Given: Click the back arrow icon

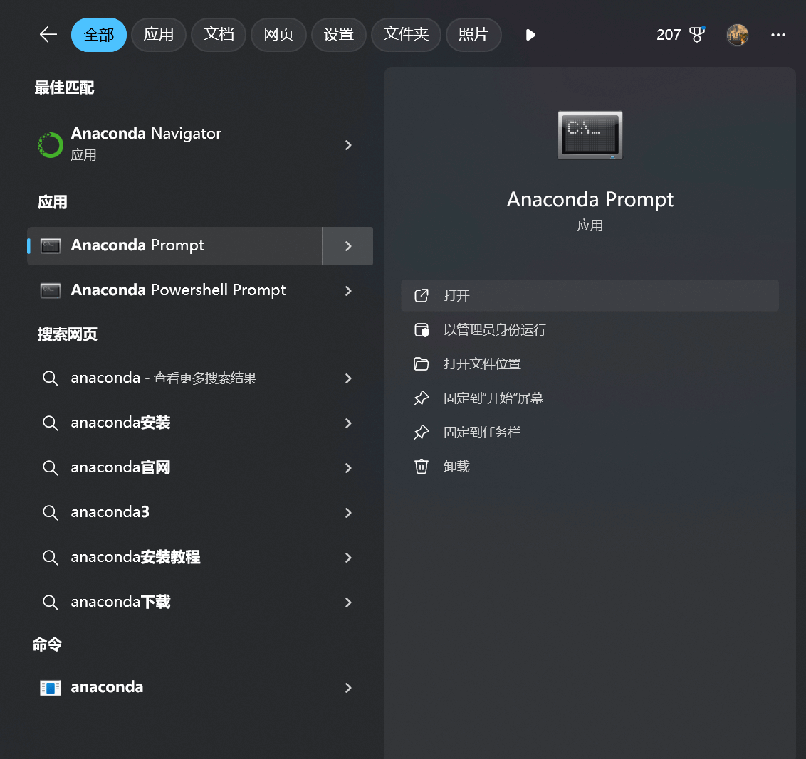Looking at the screenshot, I should pyautogui.click(x=48, y=34).
